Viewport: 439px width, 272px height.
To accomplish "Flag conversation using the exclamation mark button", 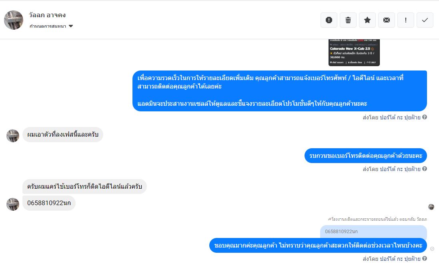I will point(406,20).
